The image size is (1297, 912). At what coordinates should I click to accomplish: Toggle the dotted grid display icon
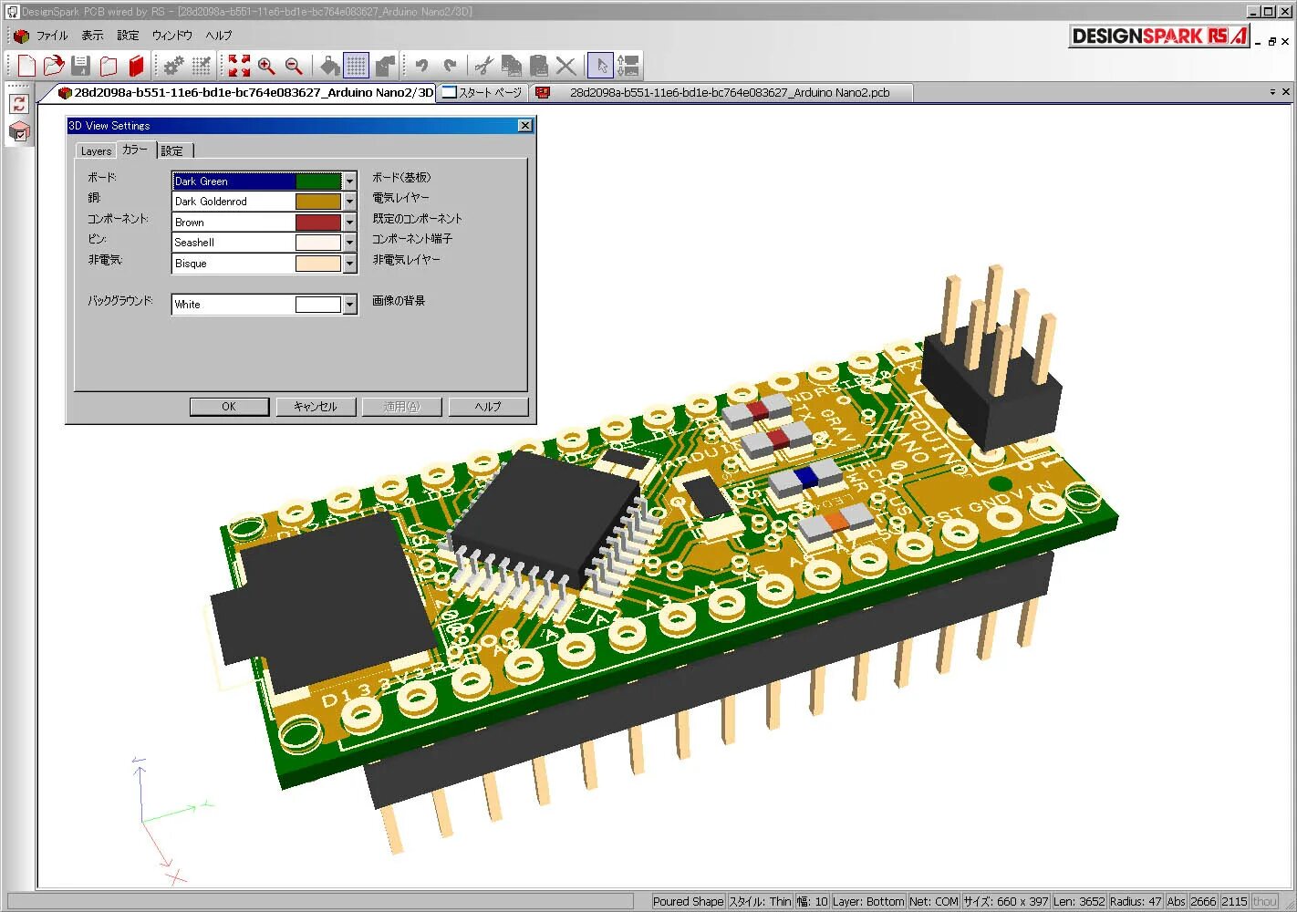357,66
